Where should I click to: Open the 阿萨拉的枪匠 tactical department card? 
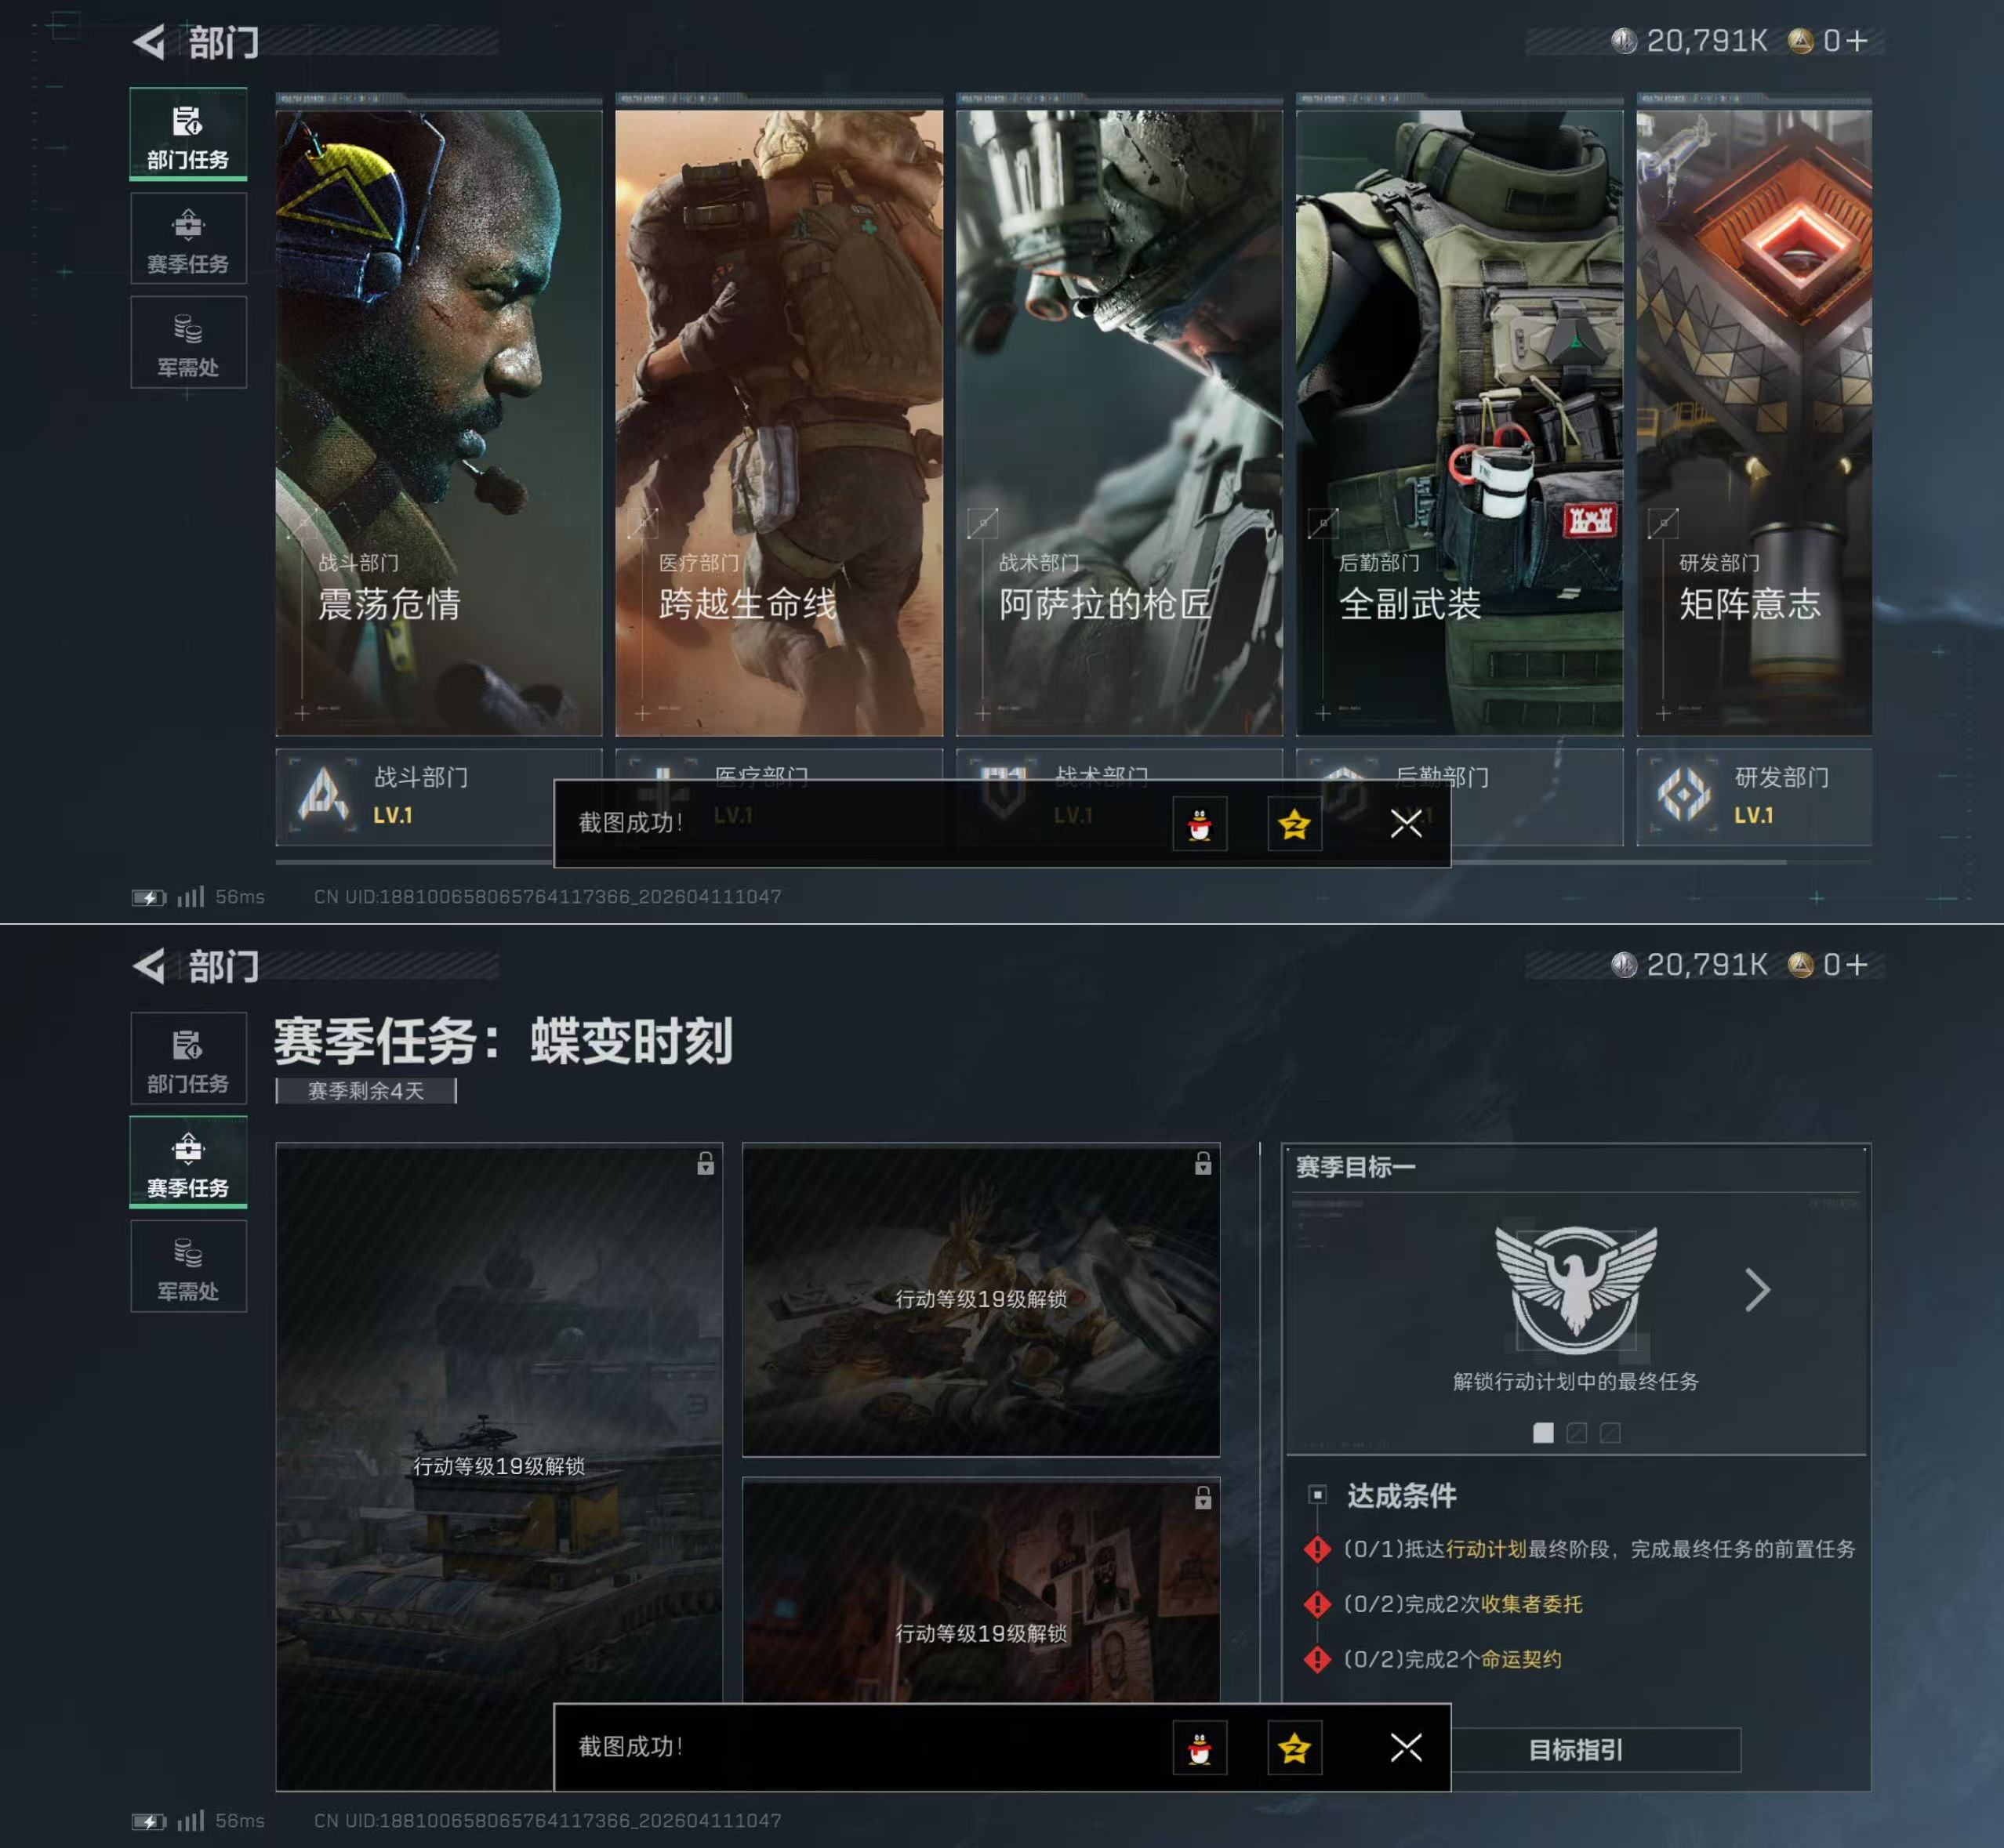(x=1119, y=420)
